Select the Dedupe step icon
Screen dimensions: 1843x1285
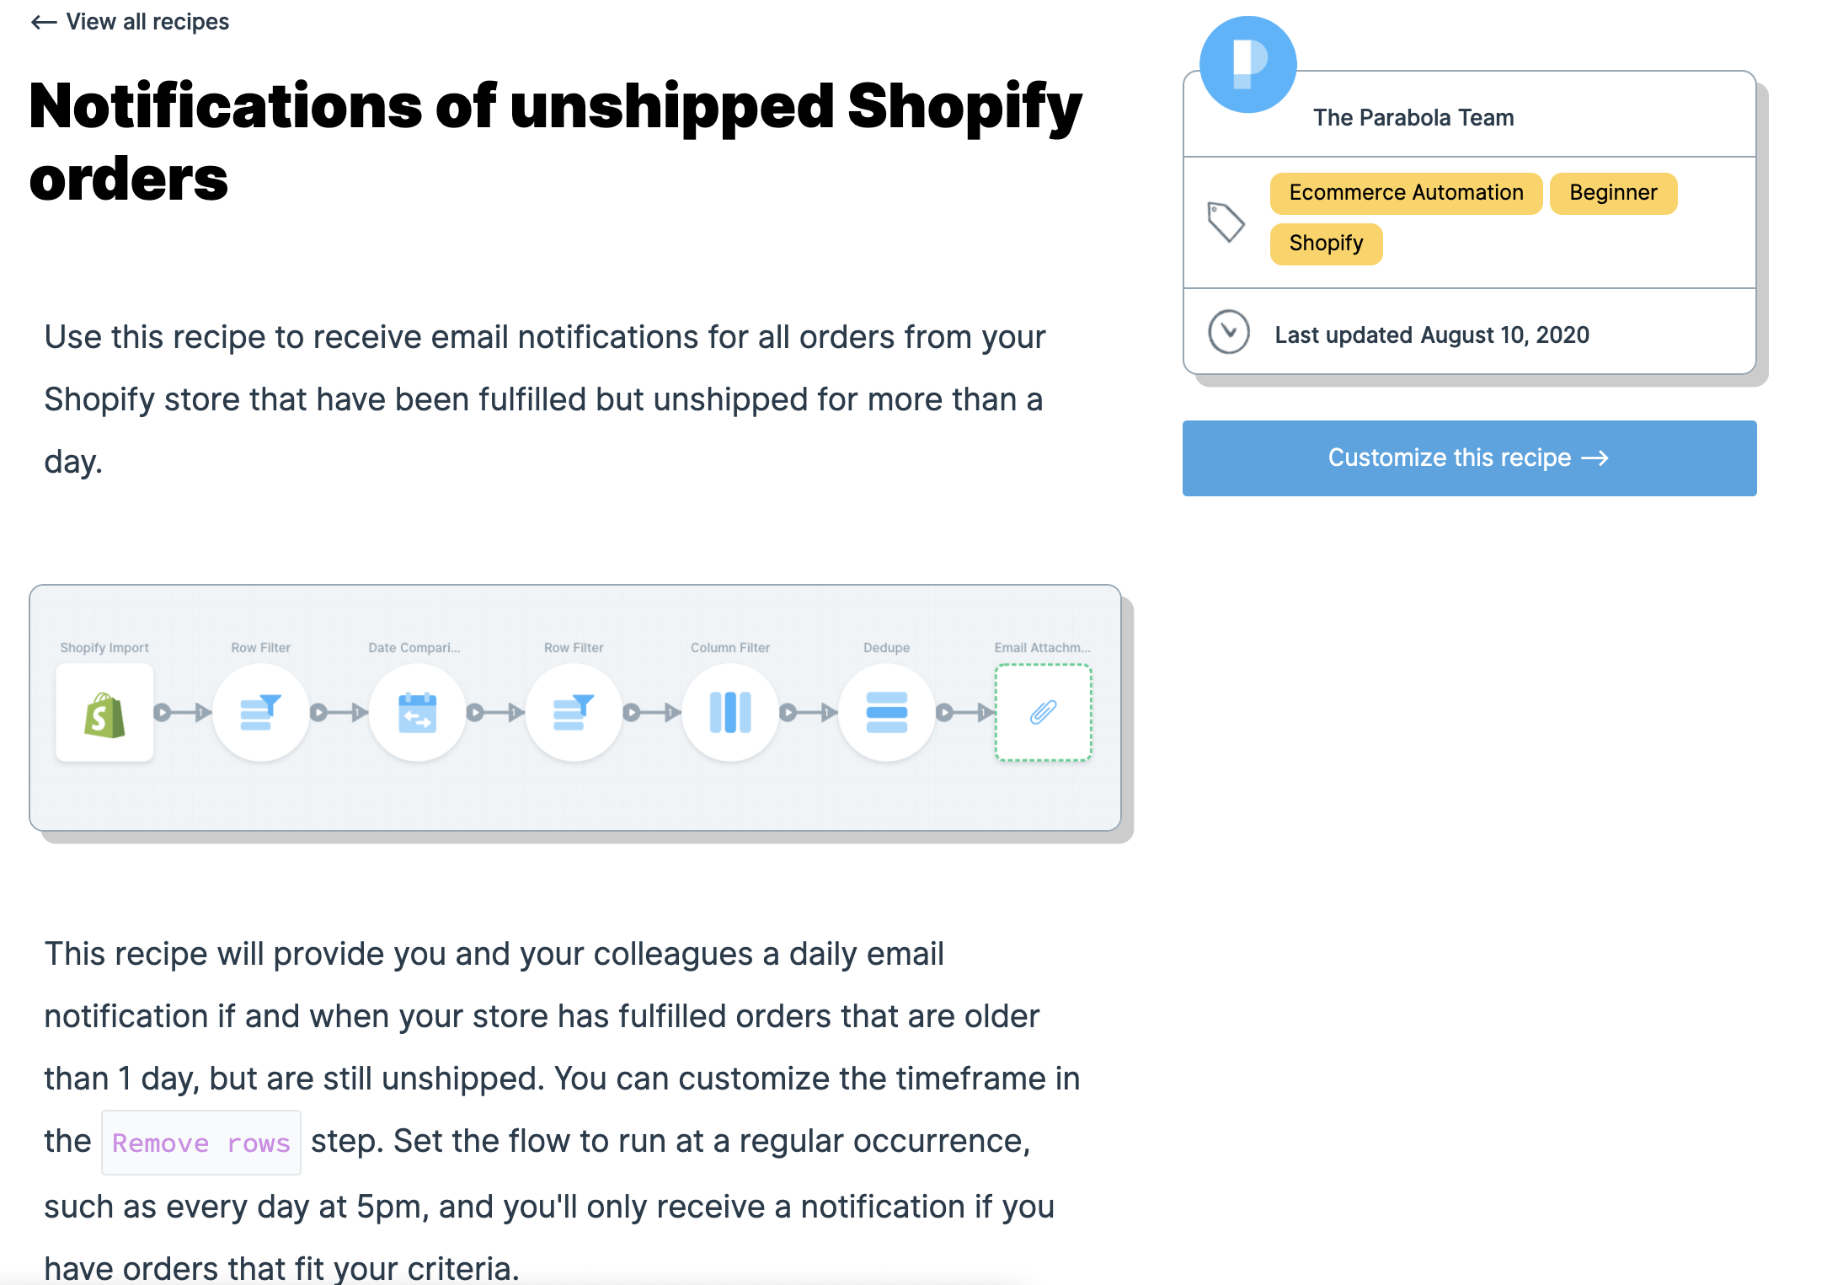(887, 713)
